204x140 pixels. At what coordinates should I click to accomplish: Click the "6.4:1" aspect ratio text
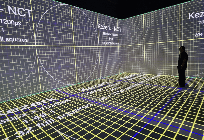(111, 39)
